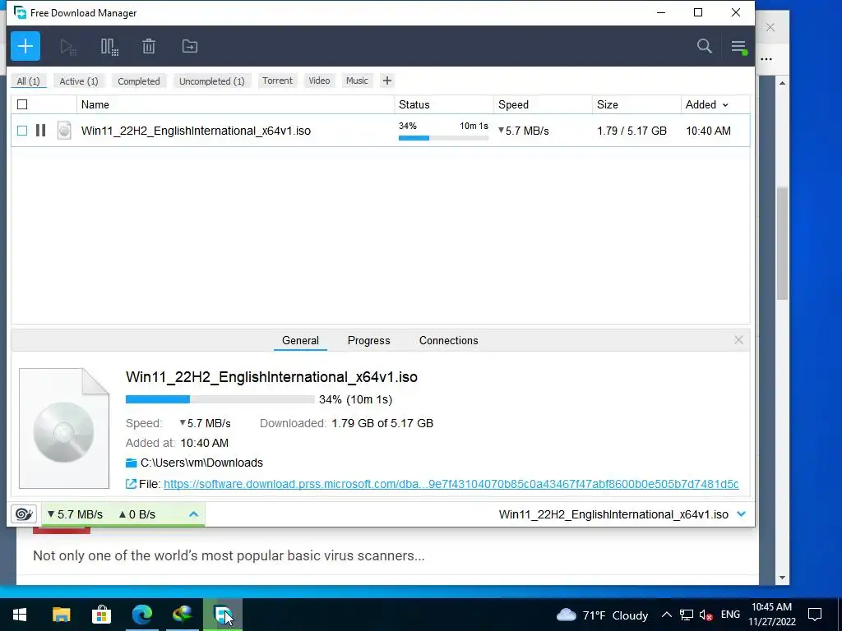Switch the ENG input language indicator
842x631 pixels.
(x=730, y=615)
